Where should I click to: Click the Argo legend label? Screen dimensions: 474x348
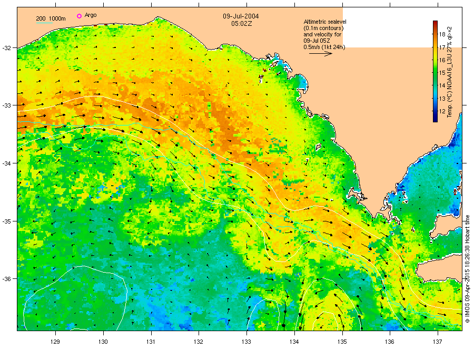tap(91, 15)
